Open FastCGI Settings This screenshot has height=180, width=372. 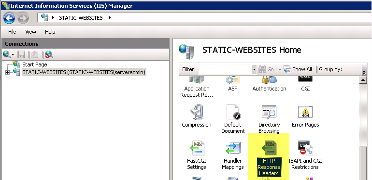coord(197,155)
